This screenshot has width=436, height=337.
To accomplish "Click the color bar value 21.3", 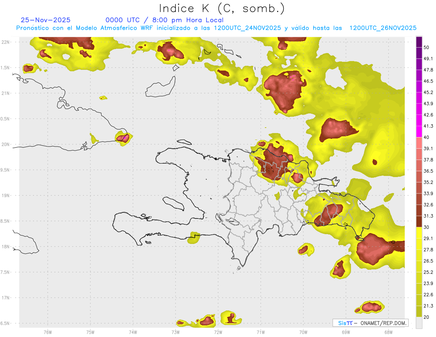I will 428,306.
